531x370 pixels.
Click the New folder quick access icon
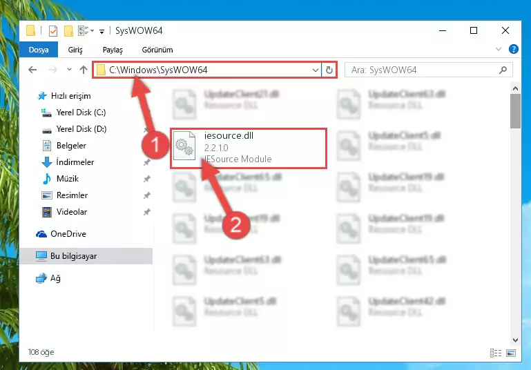pyautogui.click(x=68, y=31)
